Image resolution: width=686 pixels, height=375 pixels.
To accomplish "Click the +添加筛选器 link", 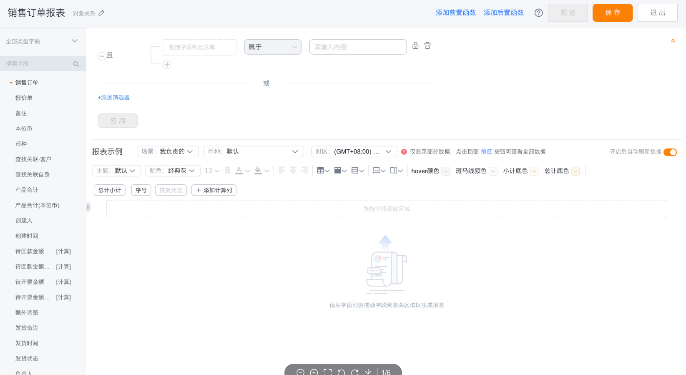I will [x=114, y=98].
